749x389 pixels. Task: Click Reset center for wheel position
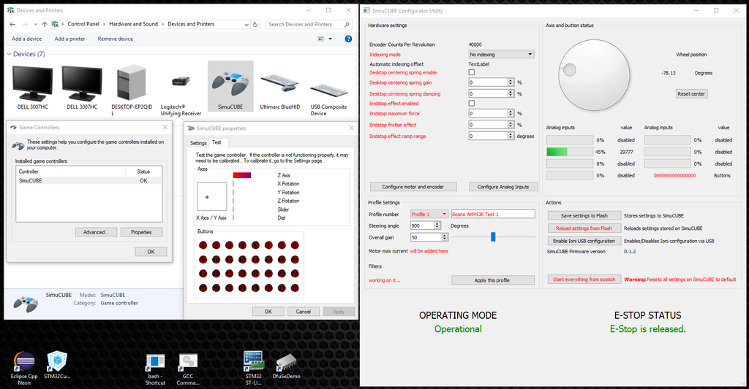pos(690,94)
